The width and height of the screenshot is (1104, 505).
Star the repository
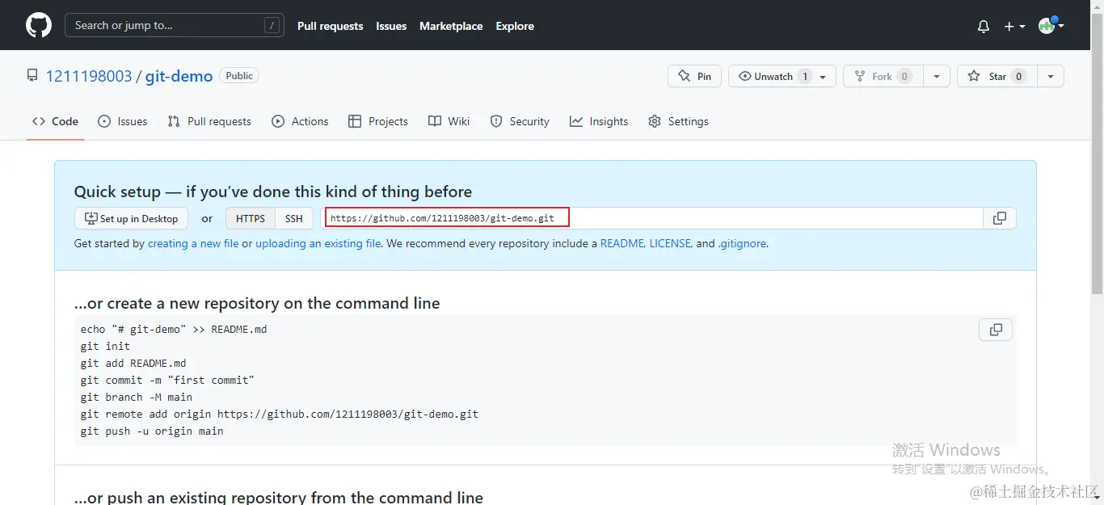coord(998,76)
